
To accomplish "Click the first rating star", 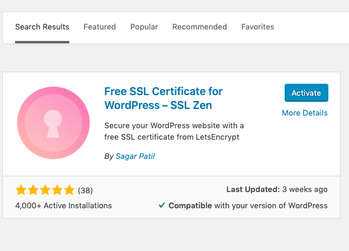I will (x=21, y=190).
